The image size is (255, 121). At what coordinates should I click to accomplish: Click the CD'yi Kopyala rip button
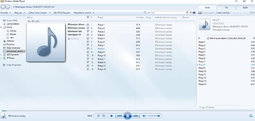click(62, 13)
